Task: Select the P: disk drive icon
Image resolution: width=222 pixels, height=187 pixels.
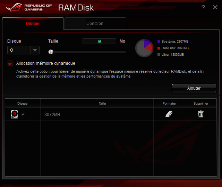Action: (14, 114)
